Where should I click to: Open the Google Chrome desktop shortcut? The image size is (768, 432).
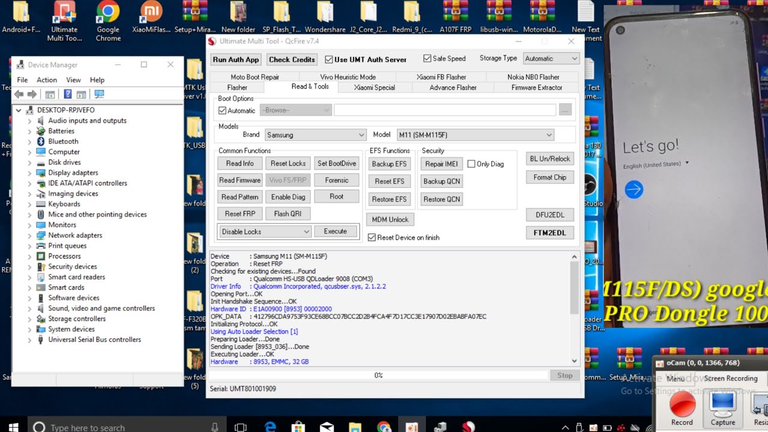pos(108,21)
